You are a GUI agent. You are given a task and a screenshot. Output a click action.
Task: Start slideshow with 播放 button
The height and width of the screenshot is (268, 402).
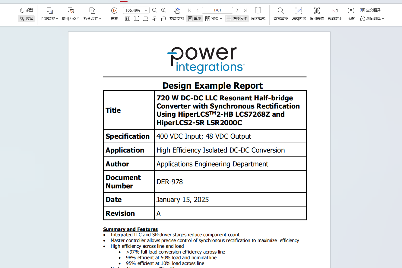pyautogui.click(x=114, y=14)
